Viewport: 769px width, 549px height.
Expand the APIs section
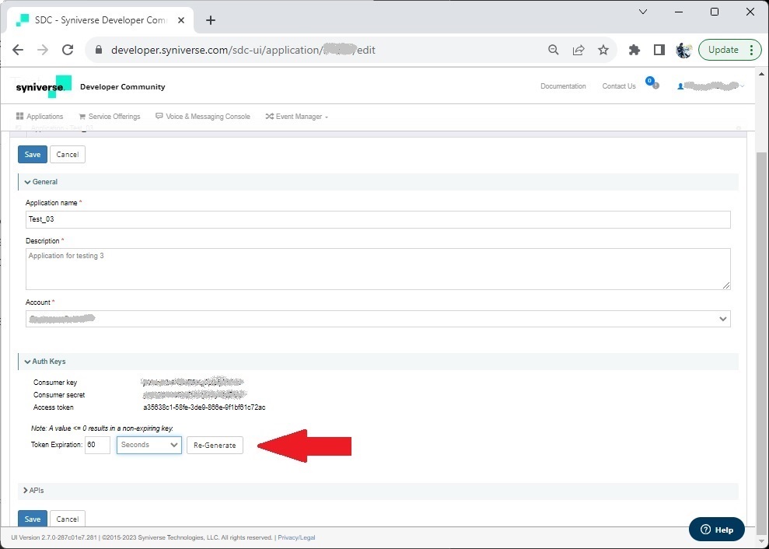34,491
